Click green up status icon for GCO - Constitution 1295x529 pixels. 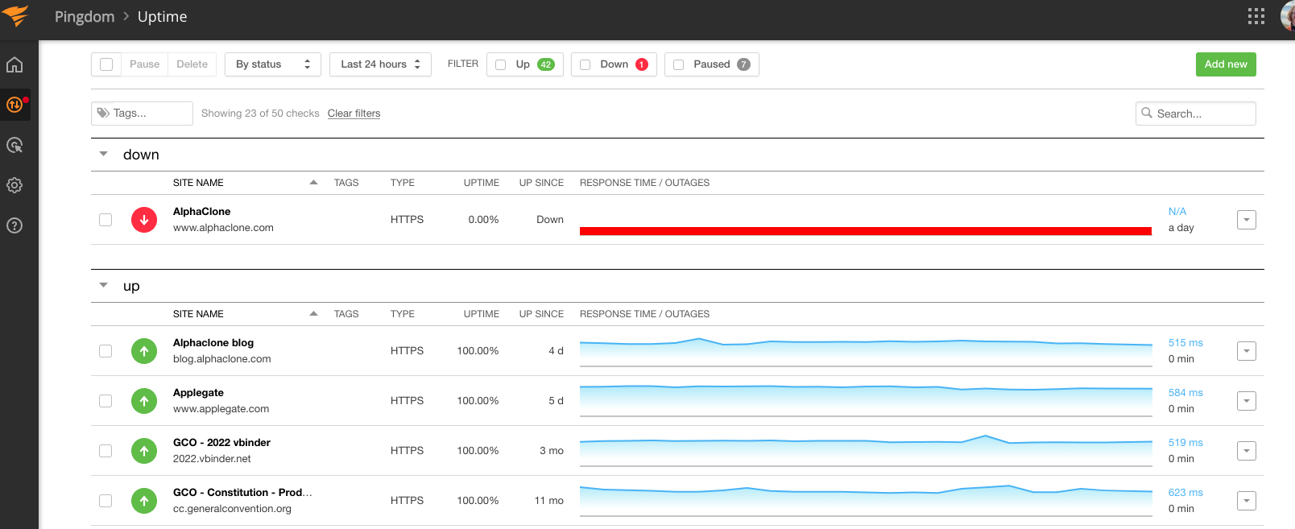pyautogui.click(x=144, y=501)
